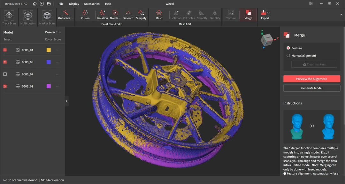Select Mesh Edit Simplify tool
The image size is (345, 184).
coord(215,15)
